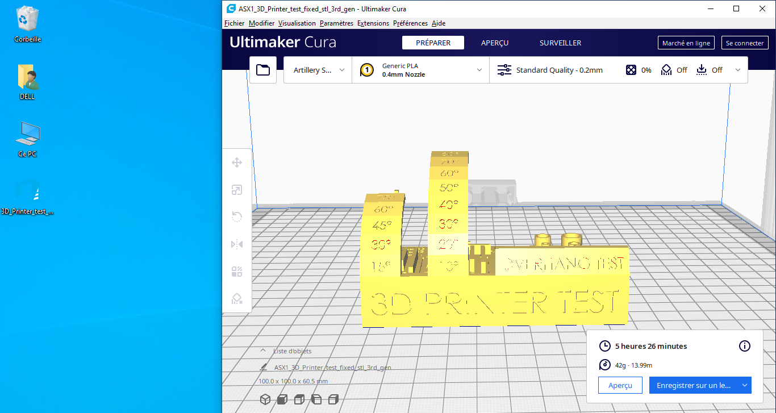Select the Corbeille desktop icon
This screenshot has height=413, width=776.
[x=28, y=24]
